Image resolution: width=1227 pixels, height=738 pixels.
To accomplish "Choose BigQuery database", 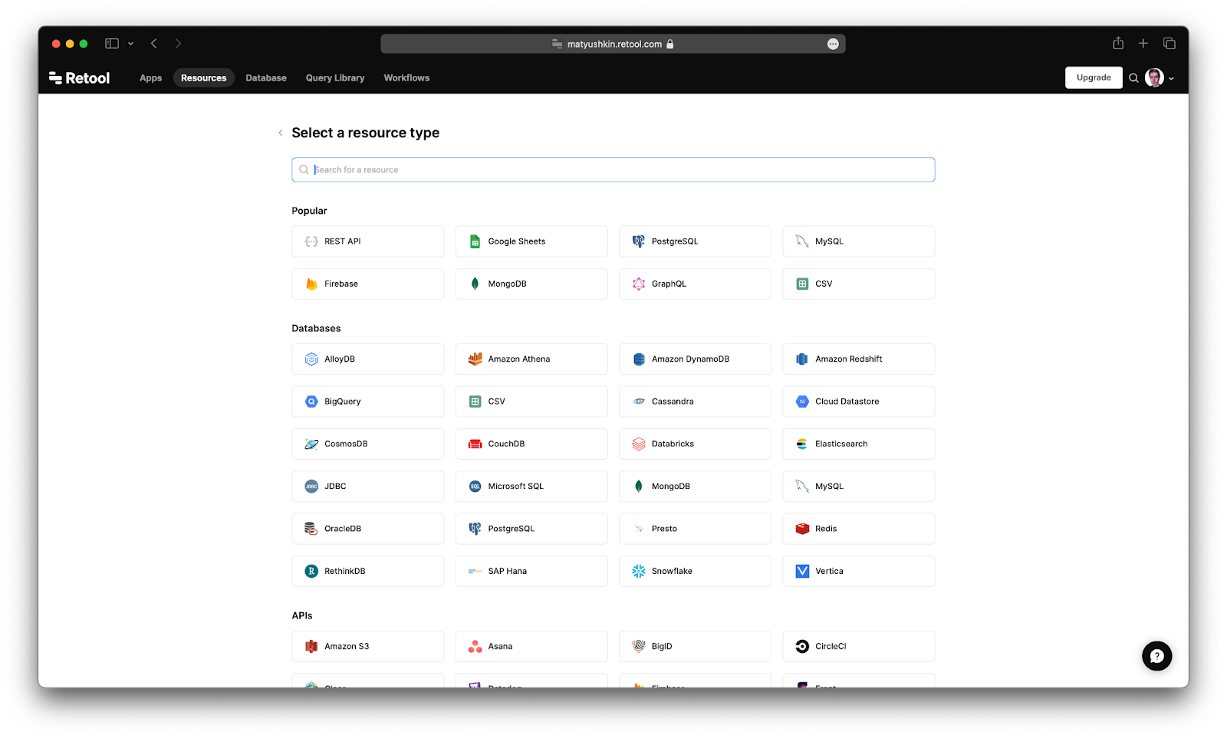I will point(368,402).
